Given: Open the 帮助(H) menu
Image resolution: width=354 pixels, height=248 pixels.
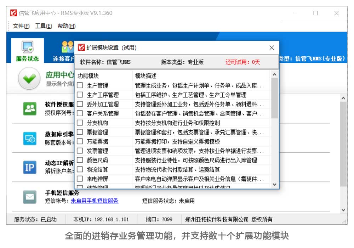Looking at the screenshot, I should click(67, 26).
